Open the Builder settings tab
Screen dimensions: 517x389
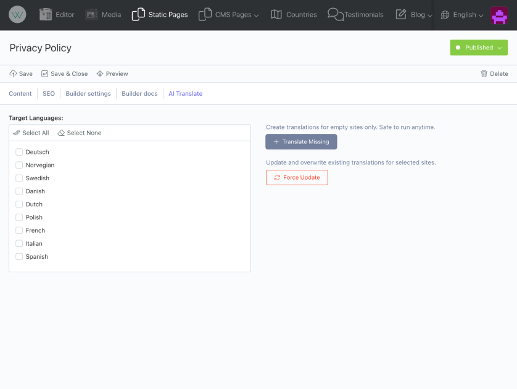pyautogui.click(x=88, y=94)
